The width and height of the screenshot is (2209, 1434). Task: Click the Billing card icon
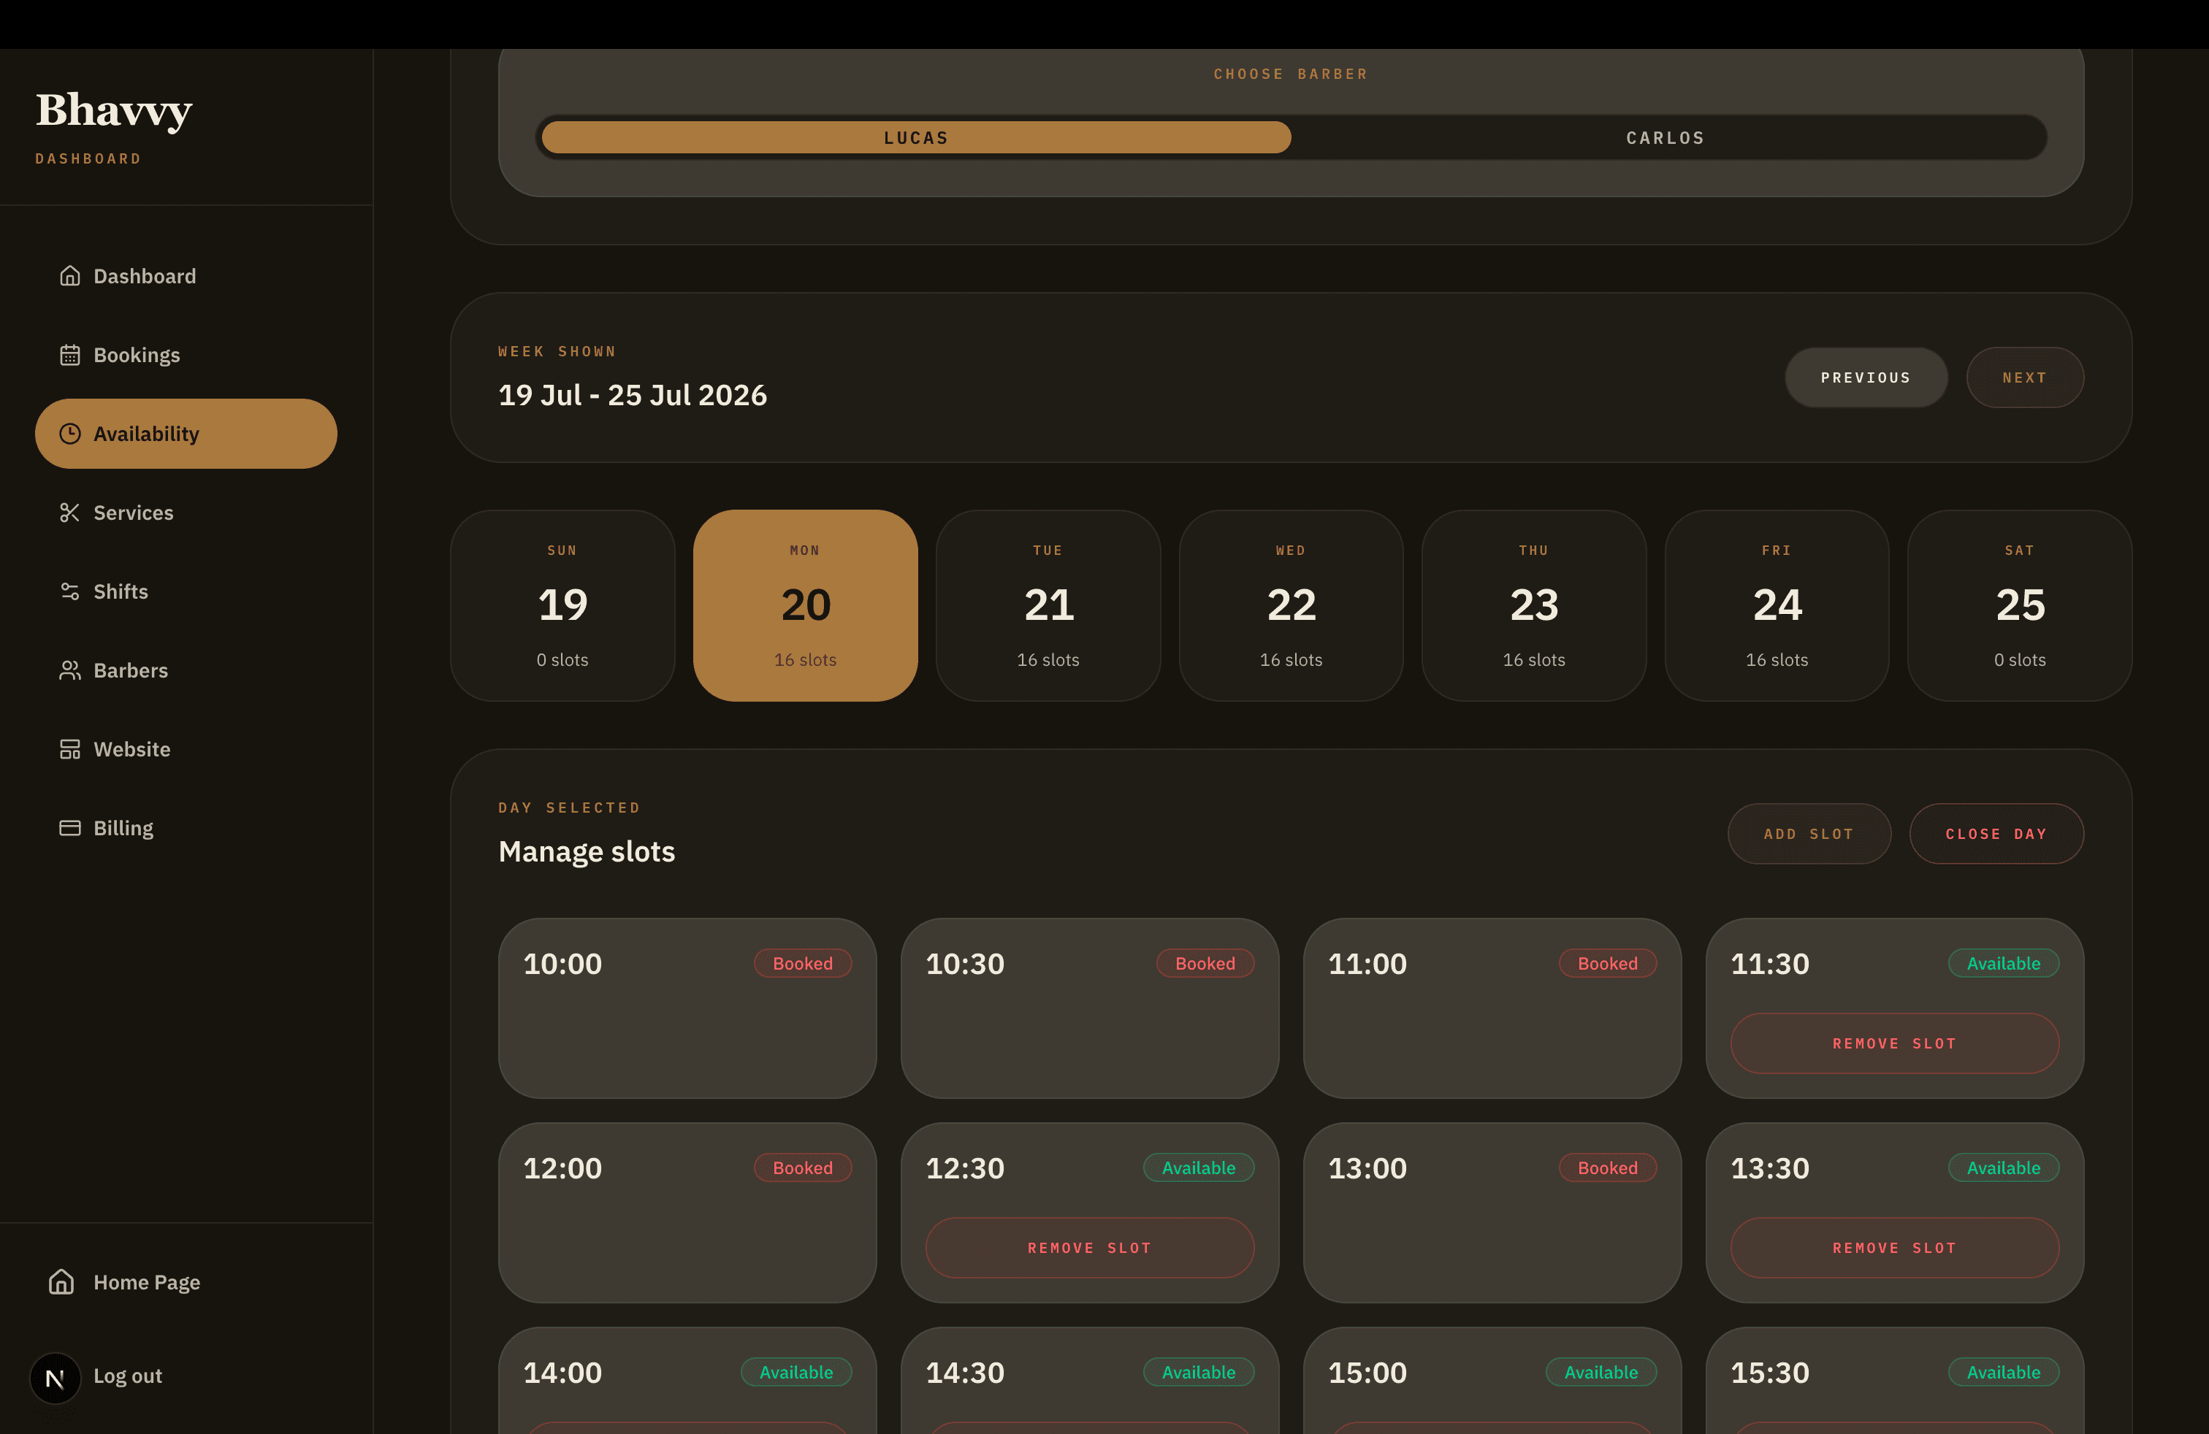pyautogui.click(x=69, y=828)
